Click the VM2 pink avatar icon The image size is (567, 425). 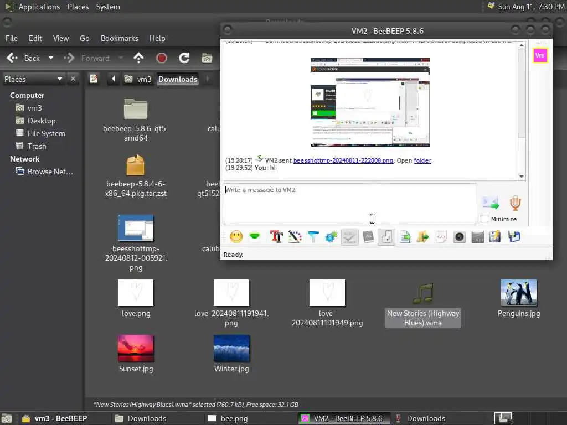pyautogui.click(x=540, y=55)
